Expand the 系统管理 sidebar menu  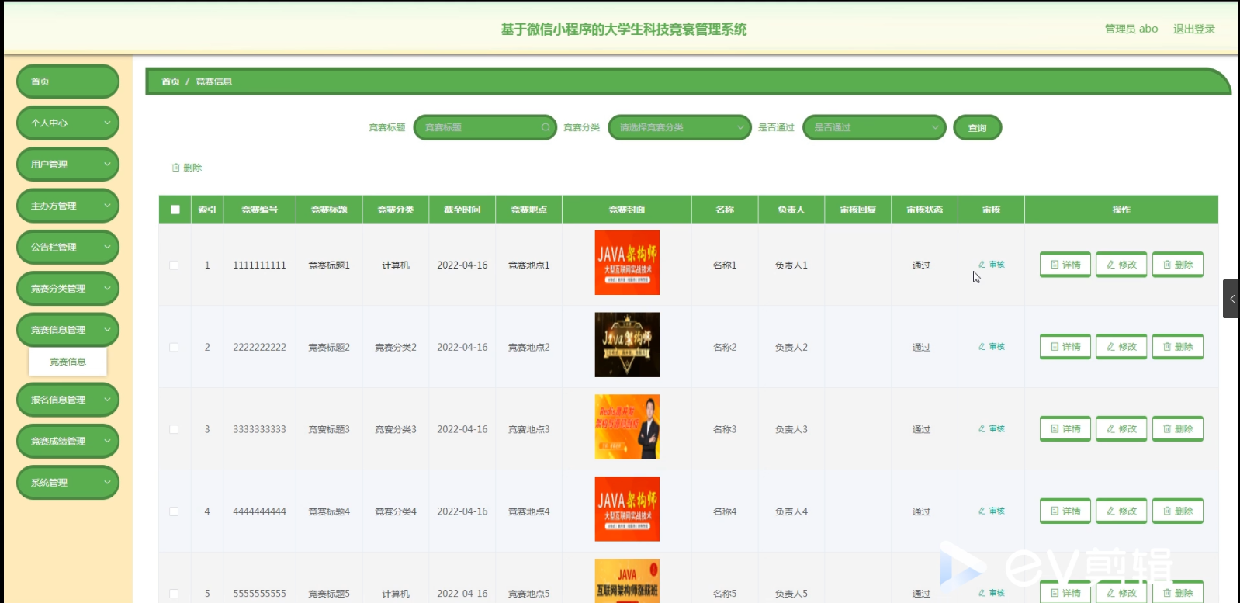click(x=68, y=483)
